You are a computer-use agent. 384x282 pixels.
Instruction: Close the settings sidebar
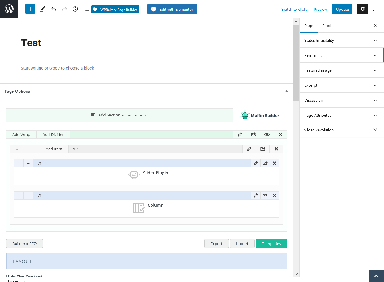click(375, 25)
